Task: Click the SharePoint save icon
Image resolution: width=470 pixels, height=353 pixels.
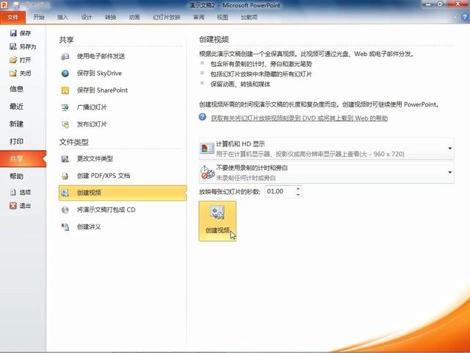Action: click(x=65, y=90)
